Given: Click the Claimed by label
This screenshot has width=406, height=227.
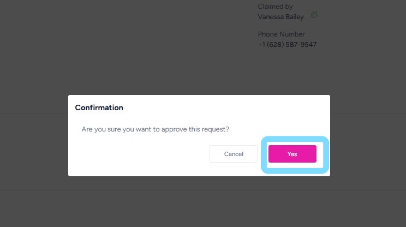Looking at the screenshot, I should point(276,7).
